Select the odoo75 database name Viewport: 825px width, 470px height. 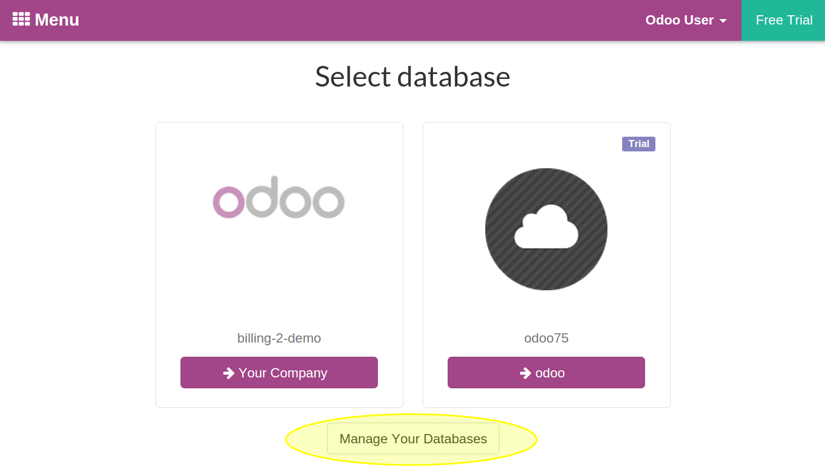coord(546,338)
